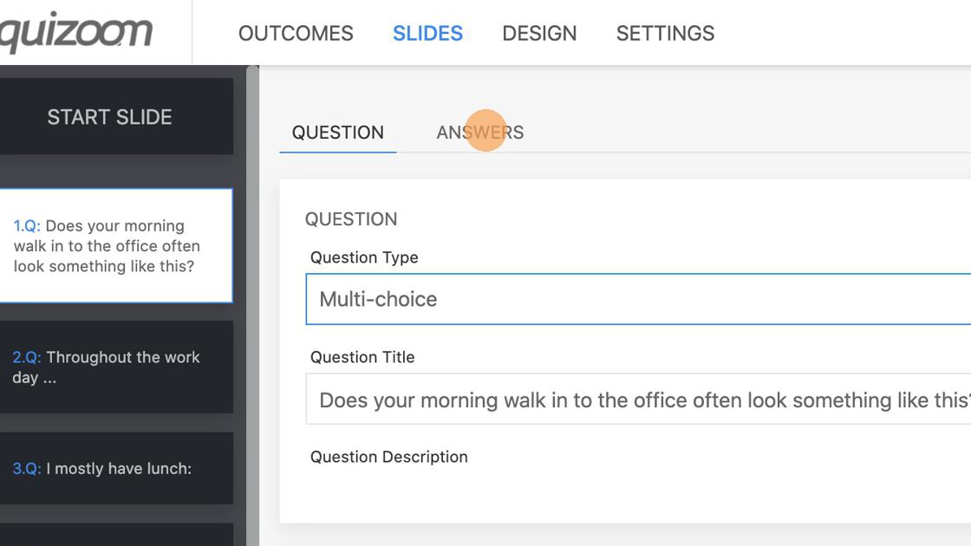Click the 'Question Description' label
Viewport: 971px width, 546px height.
click(x=388, y=457)
